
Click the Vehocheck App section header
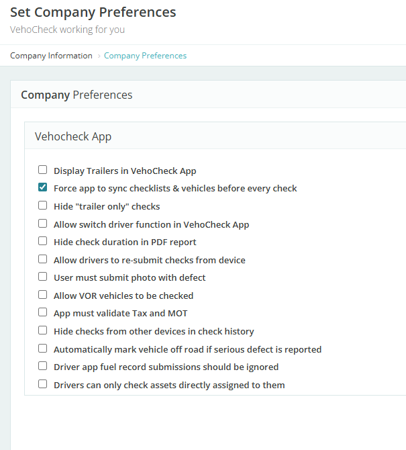[x=73, y=136]
